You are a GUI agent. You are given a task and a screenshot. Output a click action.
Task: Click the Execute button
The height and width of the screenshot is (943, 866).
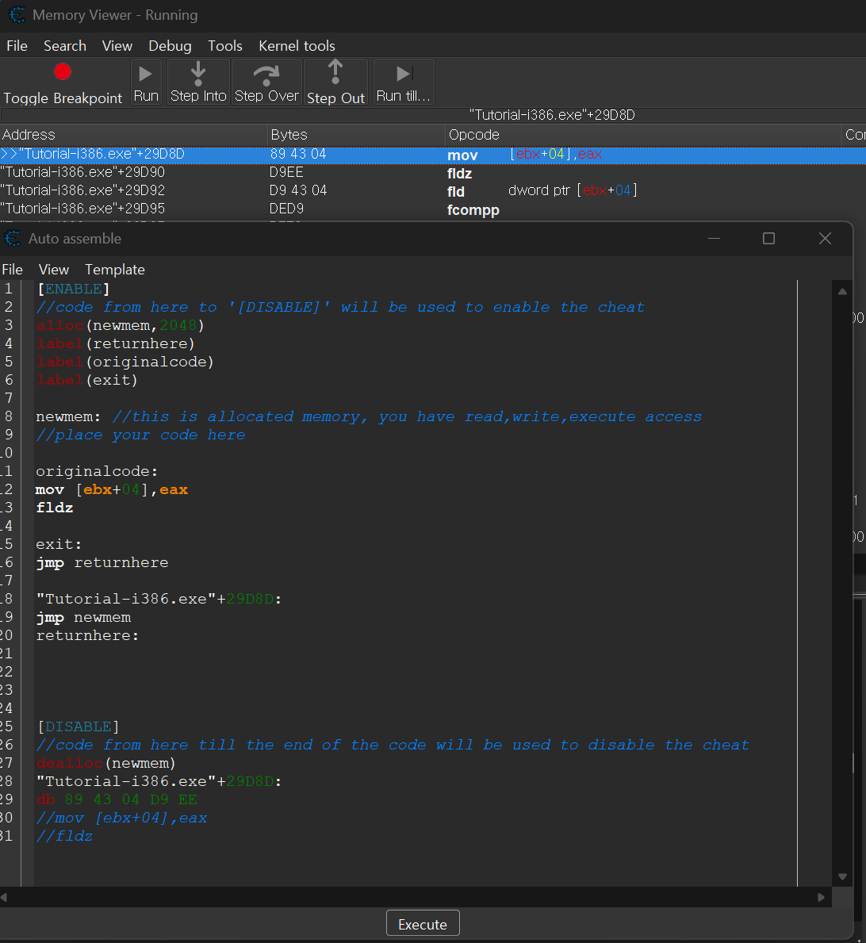(423, 924)
